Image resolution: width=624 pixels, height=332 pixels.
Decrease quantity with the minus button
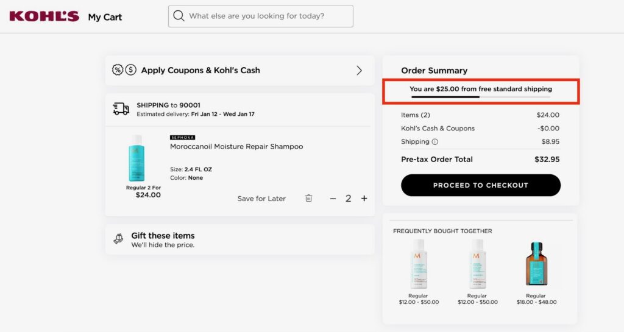pos(333,198)
